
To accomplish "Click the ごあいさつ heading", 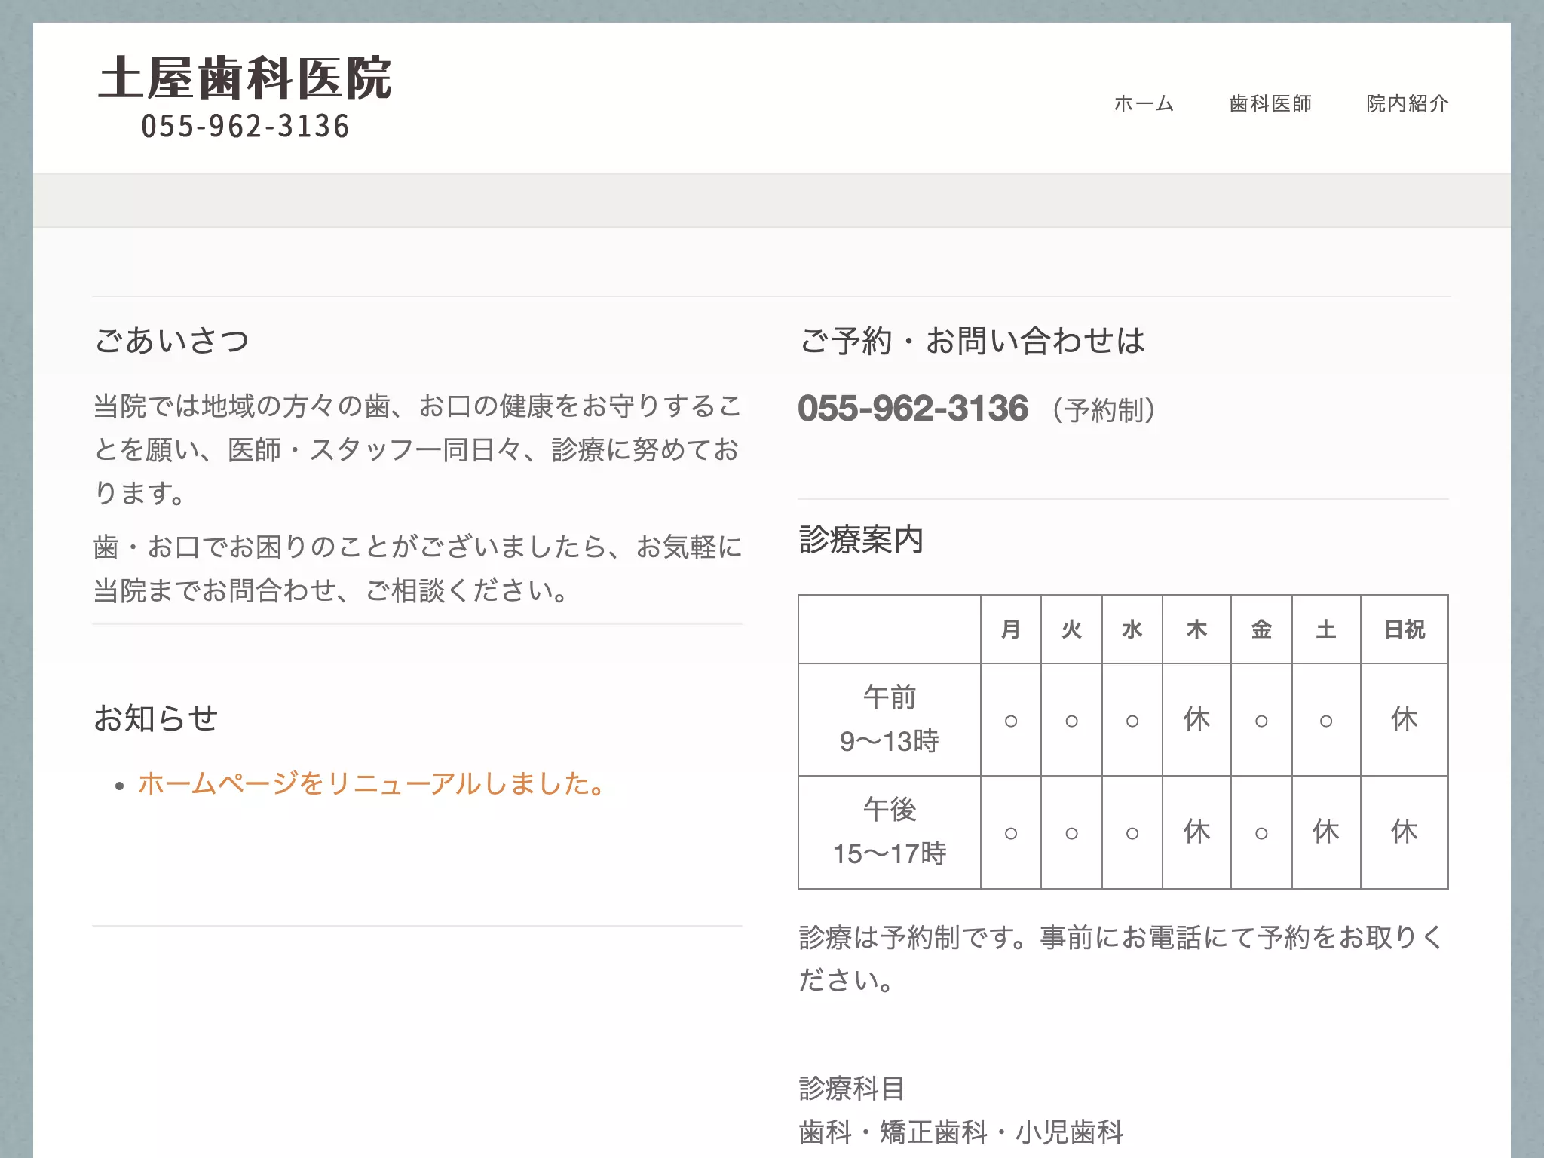I will [x=172, y=341].
